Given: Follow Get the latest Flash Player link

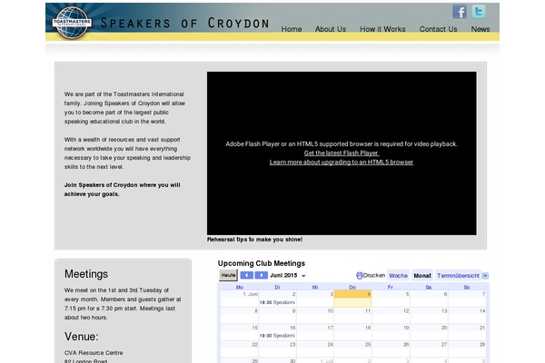Looking at the screenshot, I should (x=342, y=153).
